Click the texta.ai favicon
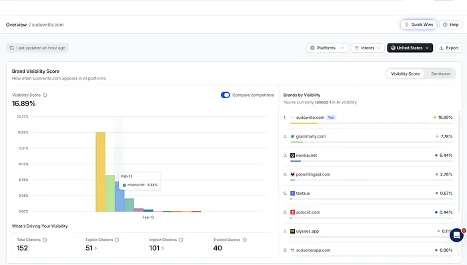 tap(292, 193)
